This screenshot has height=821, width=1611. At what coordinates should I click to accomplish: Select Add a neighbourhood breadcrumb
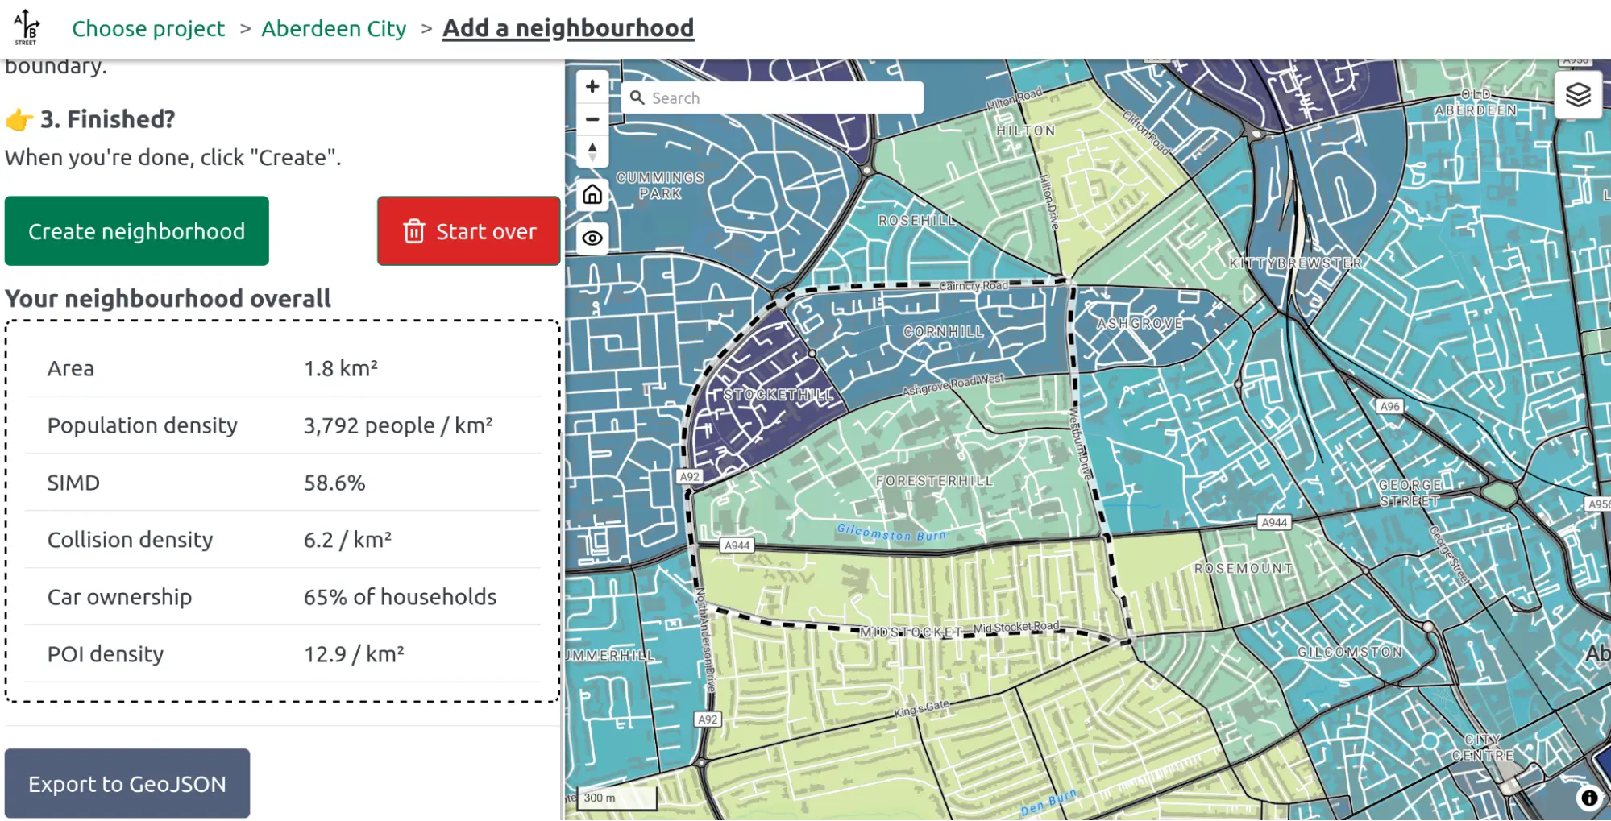(x=568, y=28)
